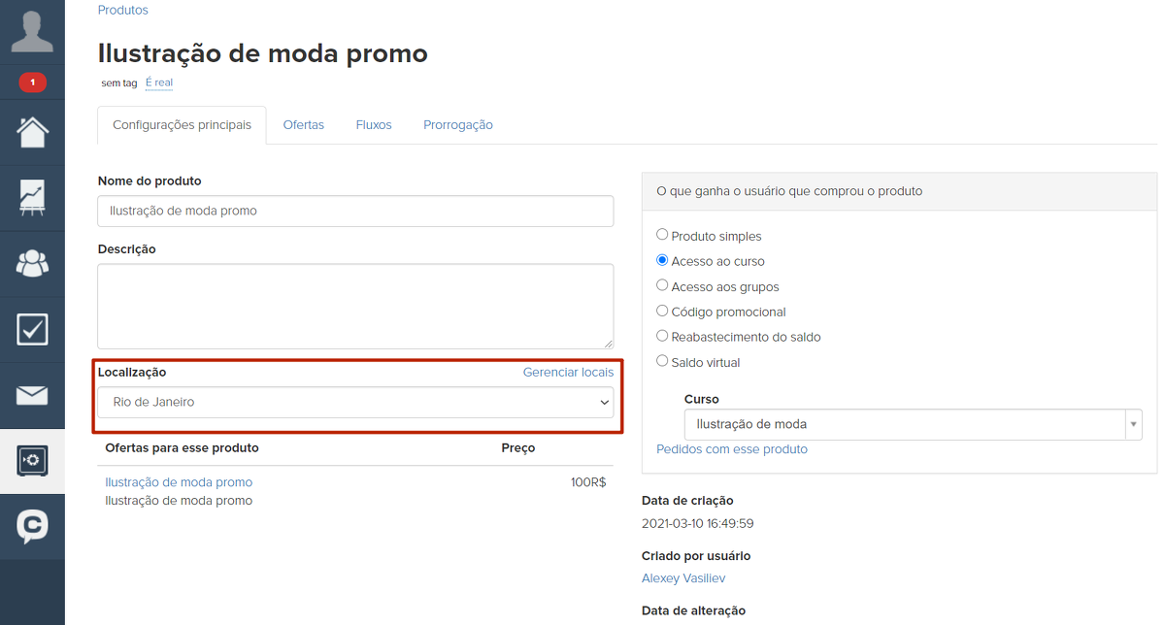Click into the Descrição text area
This screenshot has height=625, width=1165.
coord(355,306)
